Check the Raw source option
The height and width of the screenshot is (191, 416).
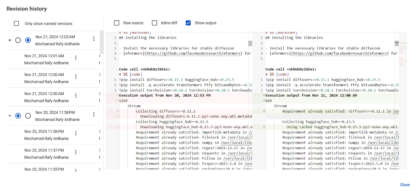tap(117, 23)
